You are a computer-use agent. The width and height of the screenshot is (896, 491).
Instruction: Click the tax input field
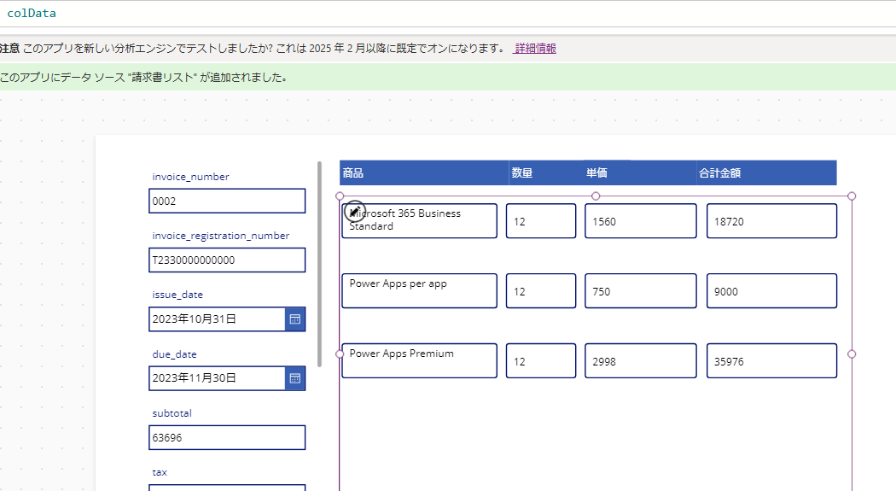[x=227, y=488]
